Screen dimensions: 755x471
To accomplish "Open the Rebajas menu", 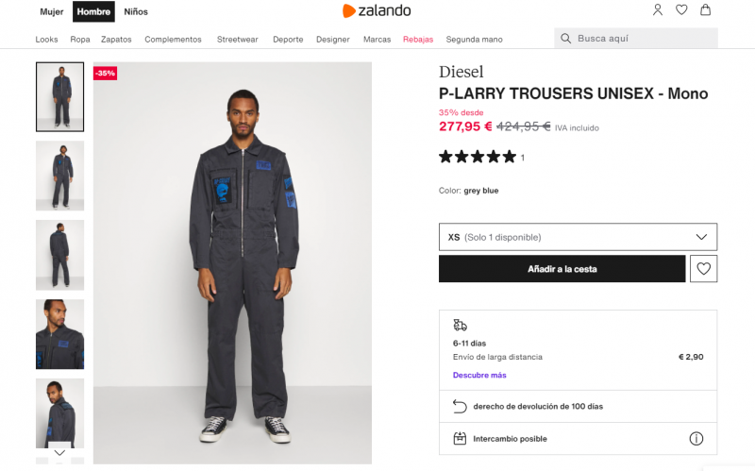I will pos(418,40).
